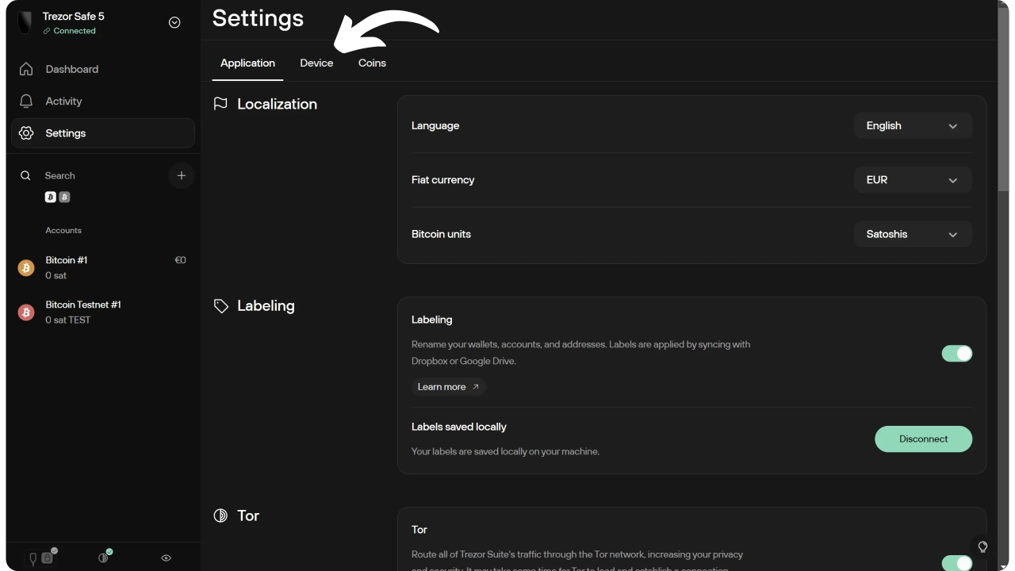
Task: Expand the Trezor Safe 5 device switcher chevron
Action: (175, 22)
